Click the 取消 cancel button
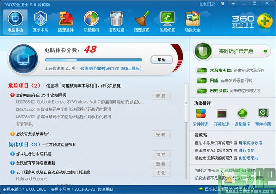The height and width of the screenshot is (194, 276). (161, 60)
